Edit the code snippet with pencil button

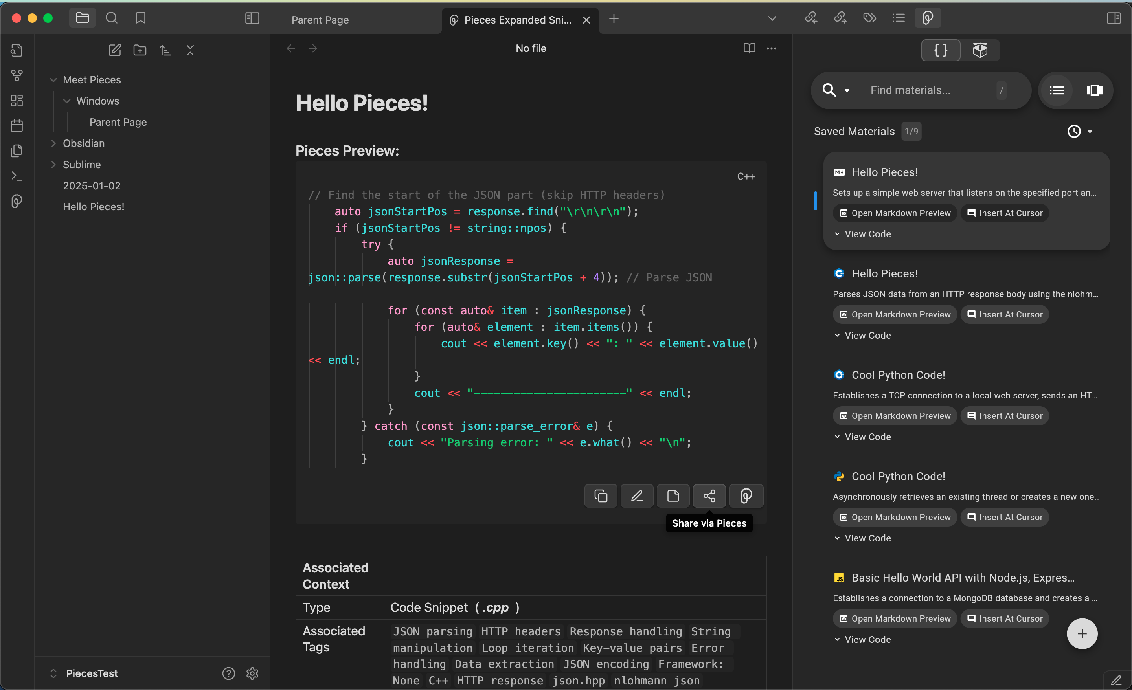637,496
